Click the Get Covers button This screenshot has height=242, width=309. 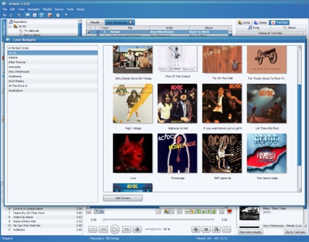pyautogui.click(x=123, y=198)
